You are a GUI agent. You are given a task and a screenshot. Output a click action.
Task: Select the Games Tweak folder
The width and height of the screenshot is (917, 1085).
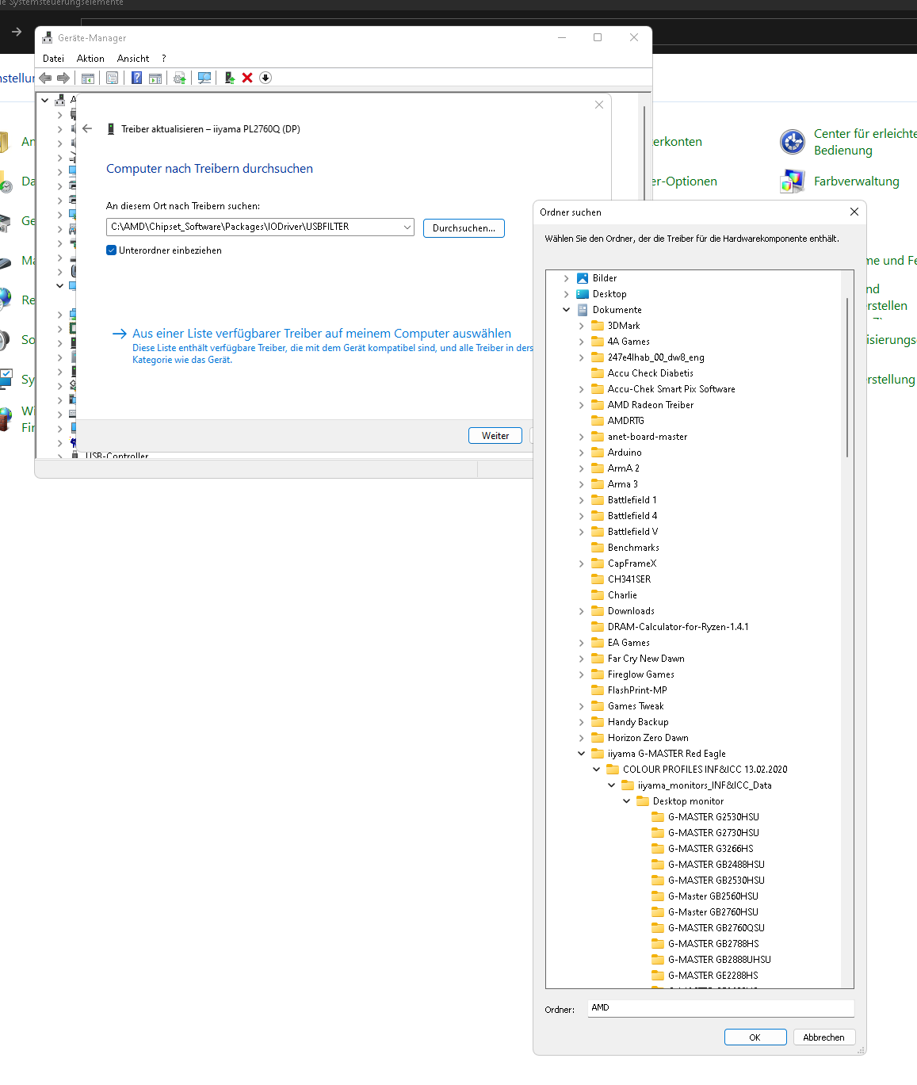click(636, 706)
